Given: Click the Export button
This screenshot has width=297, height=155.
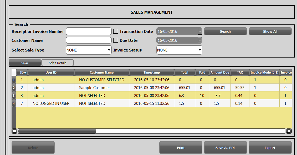Looking at the screenshot, I should [270, 148].
